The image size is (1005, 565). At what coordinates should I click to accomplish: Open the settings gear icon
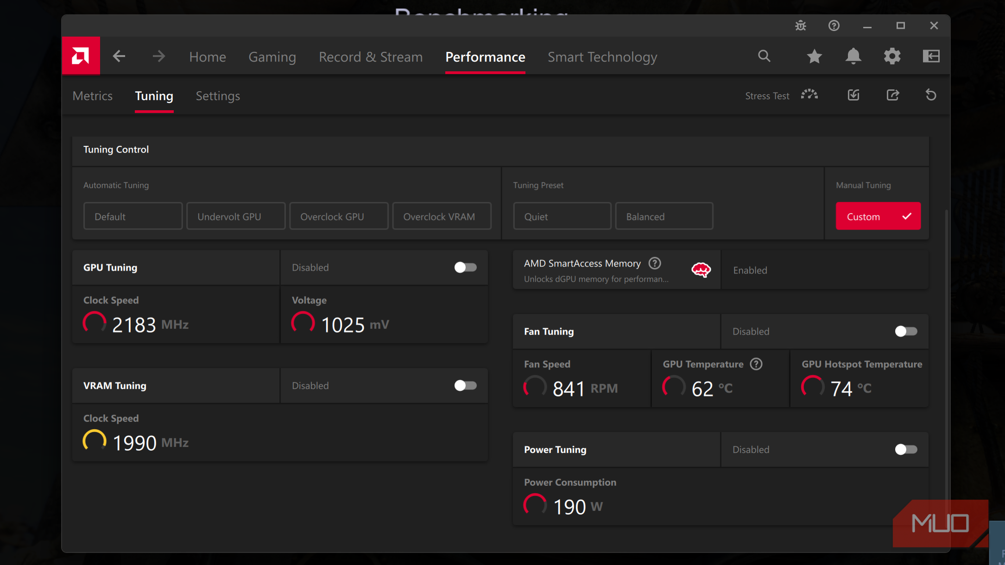(892, 56)
